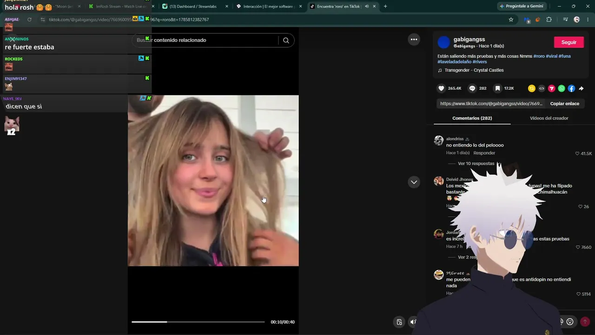Open the #laveladadelaño hashtag link

(454, 62)
